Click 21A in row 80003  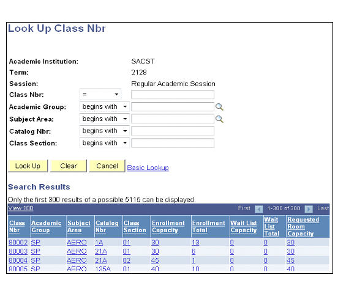[101, 251]
